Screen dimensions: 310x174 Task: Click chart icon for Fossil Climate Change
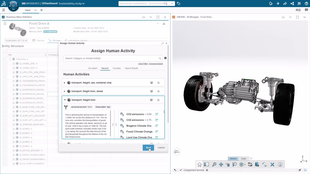tap(157, 131)
